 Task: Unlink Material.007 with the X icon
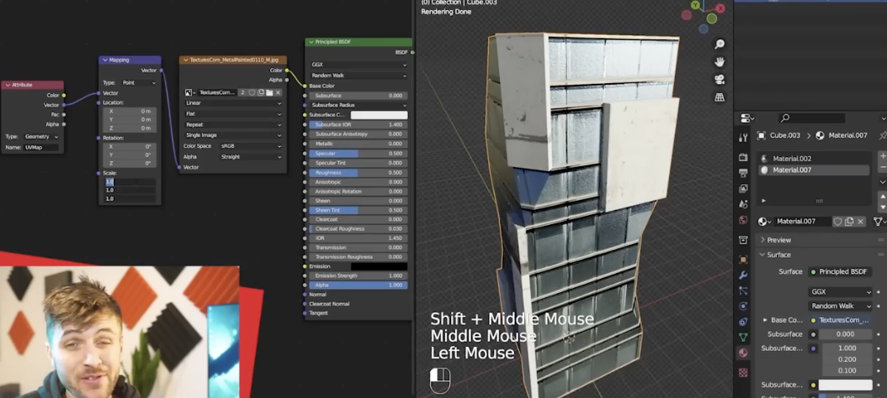[860, 222]
